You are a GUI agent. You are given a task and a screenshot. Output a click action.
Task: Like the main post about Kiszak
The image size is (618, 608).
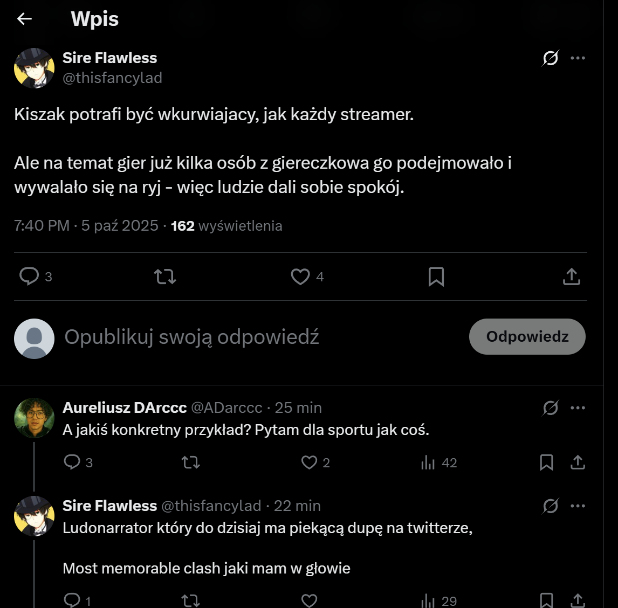[x=300, y=277]
